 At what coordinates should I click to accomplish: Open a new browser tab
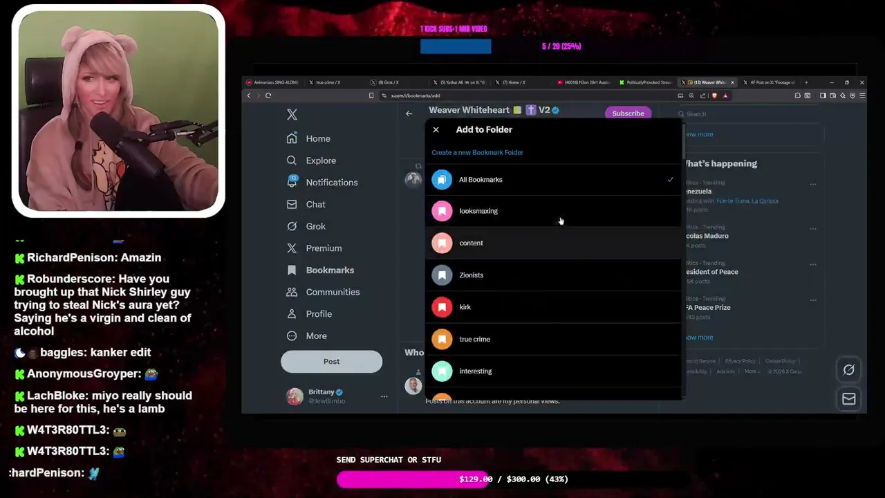[x=806, y=82]
